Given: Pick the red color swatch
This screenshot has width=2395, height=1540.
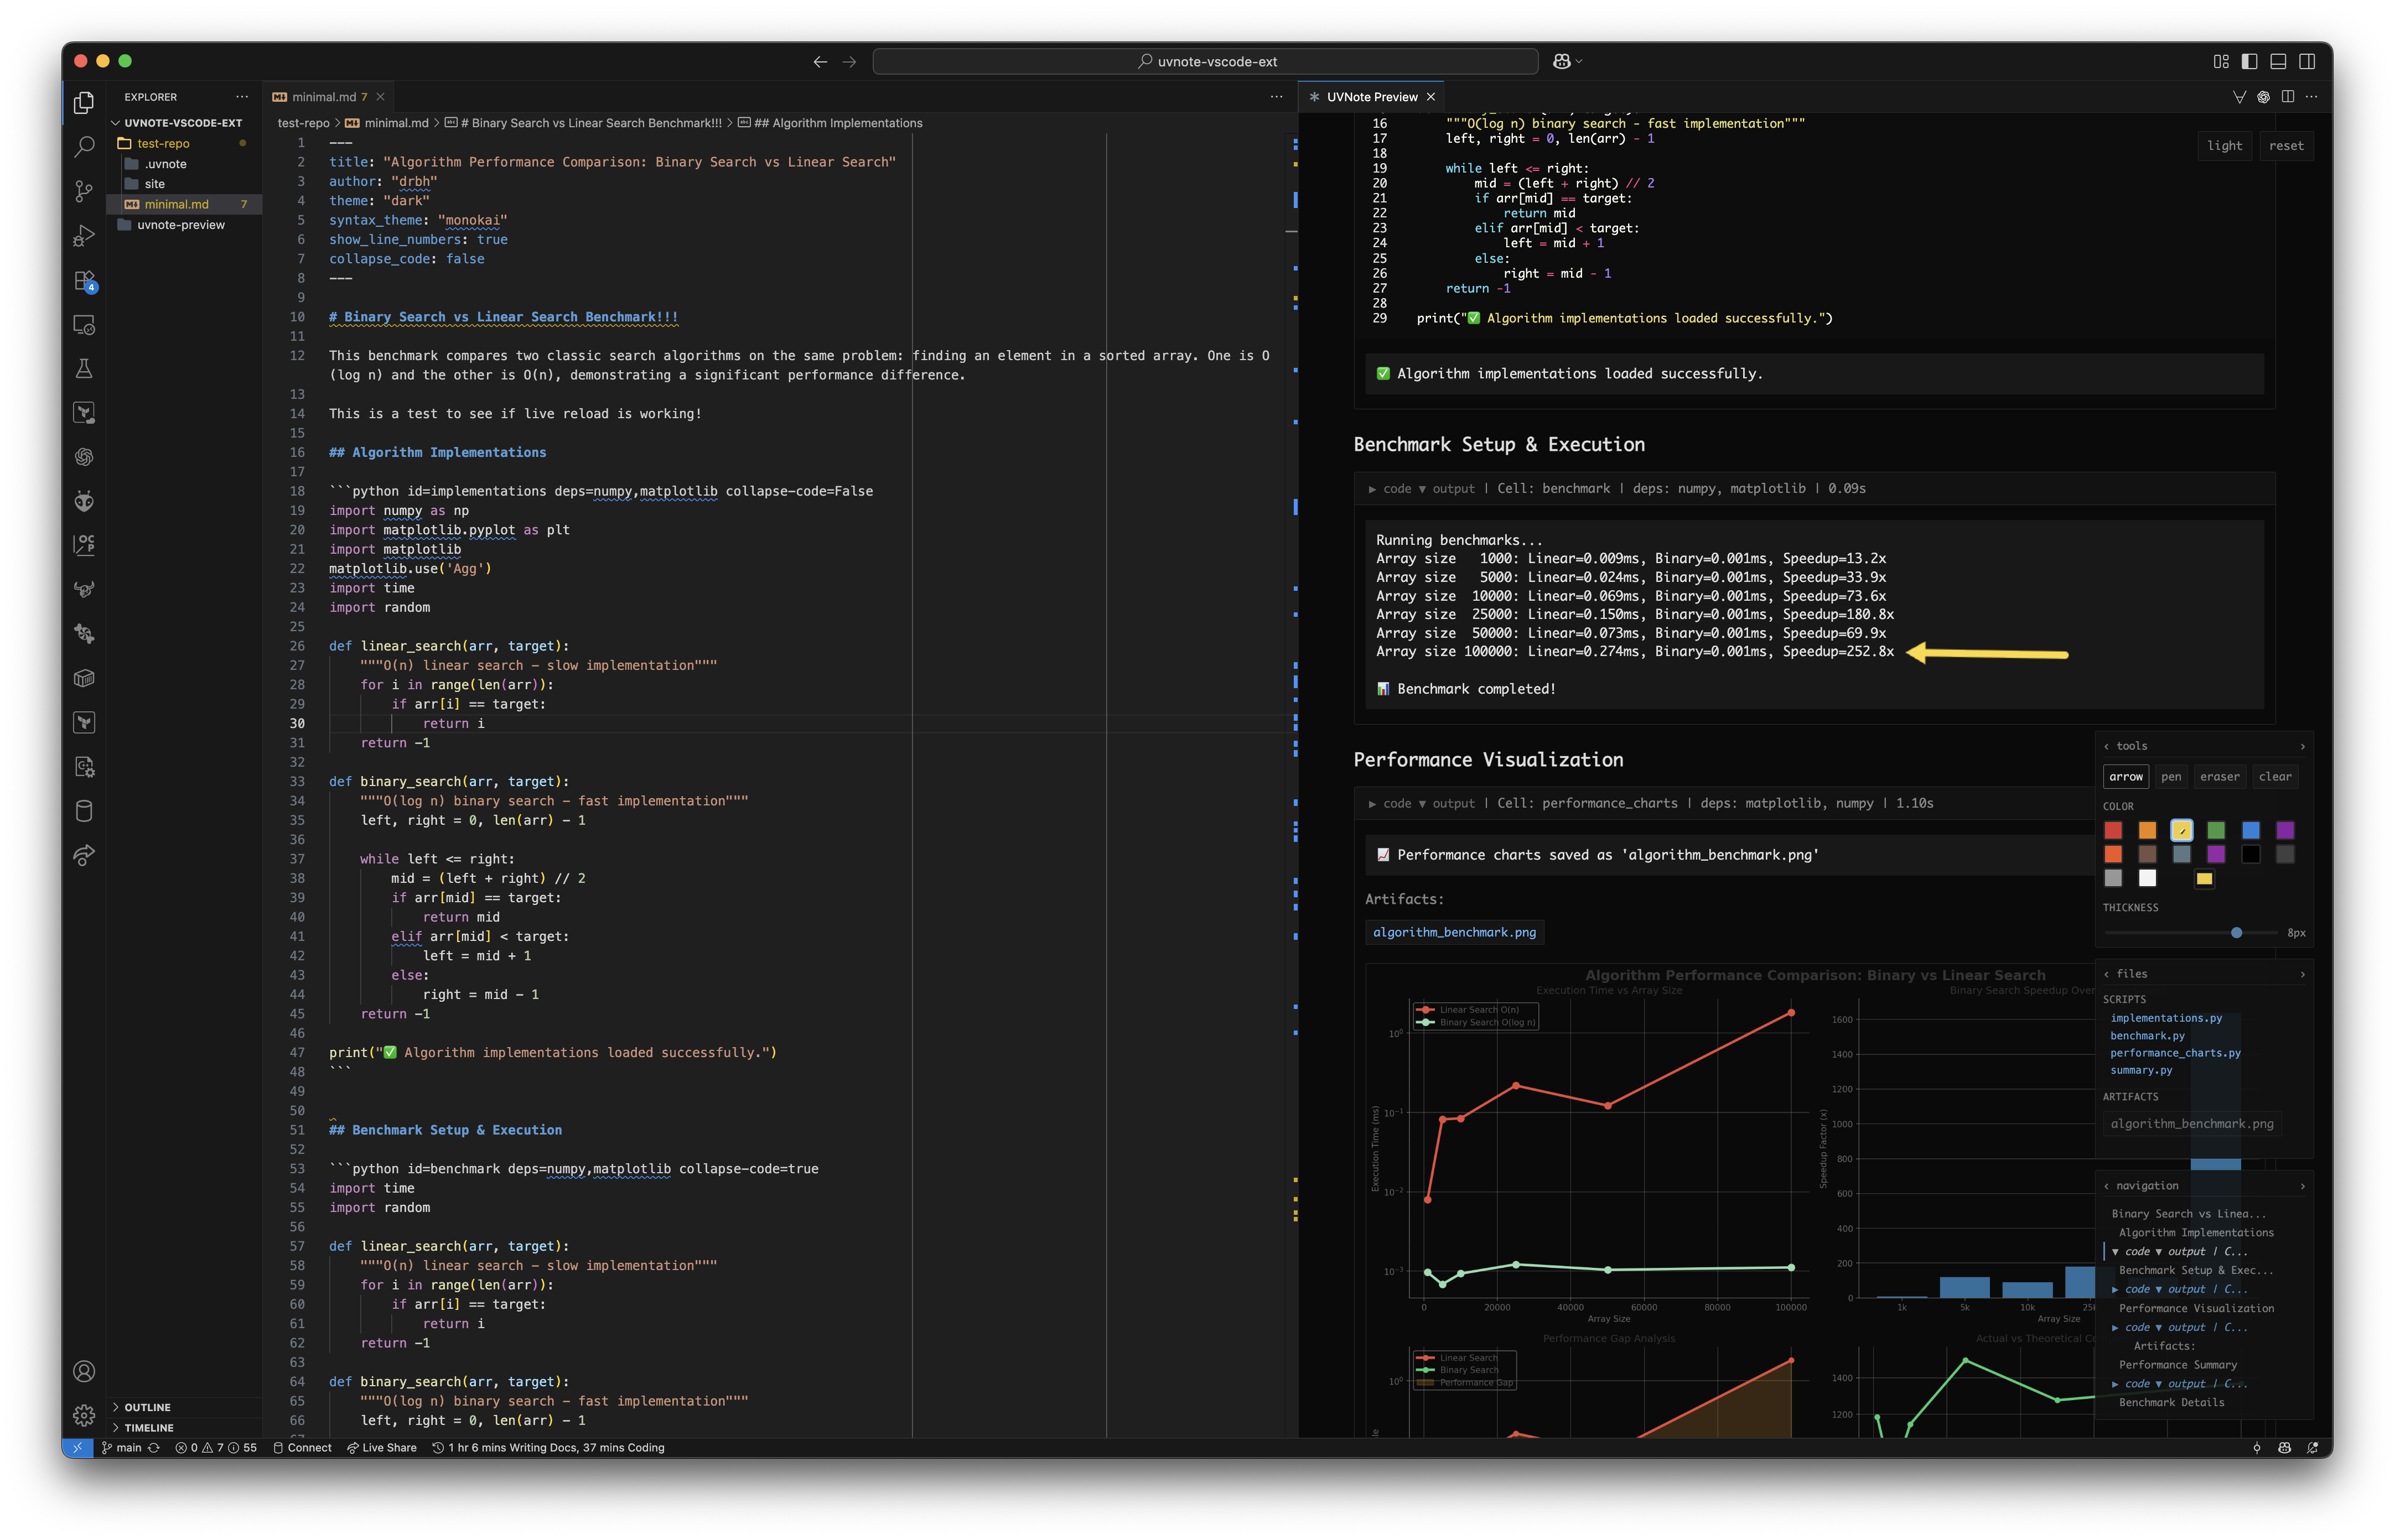Looking at the screenshot, I should tap(2113, 831).
